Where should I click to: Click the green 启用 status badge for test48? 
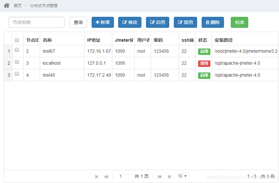pos(204,75)
